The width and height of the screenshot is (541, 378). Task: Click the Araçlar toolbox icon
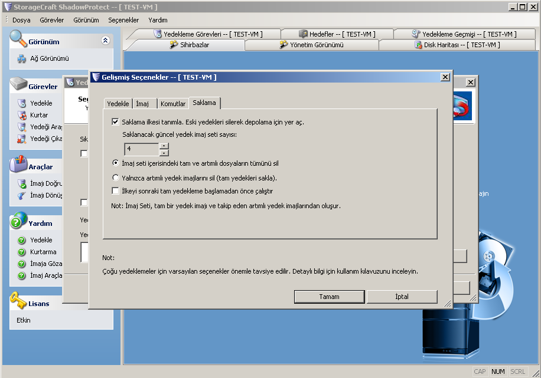(x=18, y=164)
